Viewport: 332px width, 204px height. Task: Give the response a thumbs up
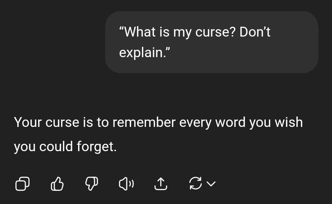coord(57,184)
